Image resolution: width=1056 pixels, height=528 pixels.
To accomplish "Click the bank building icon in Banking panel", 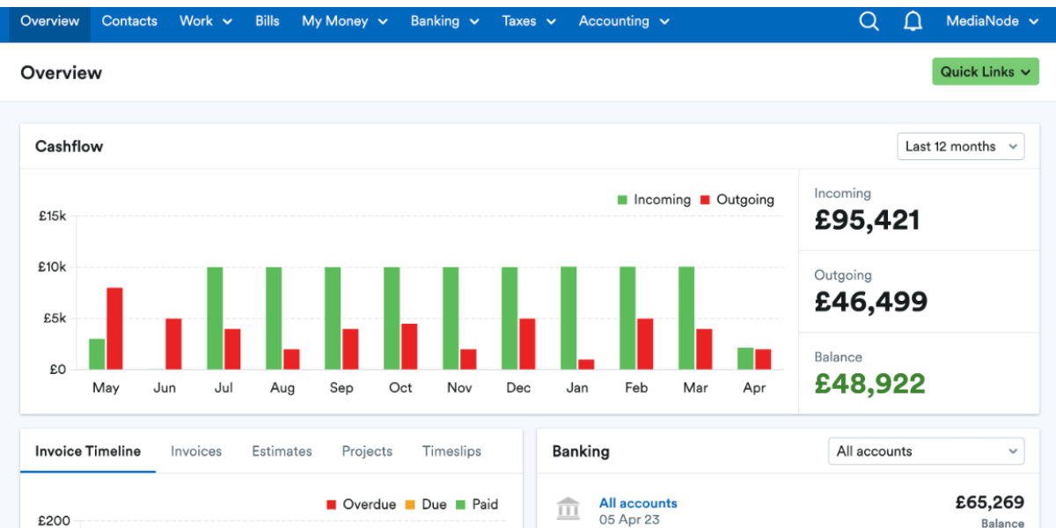I will coord(568,508).
